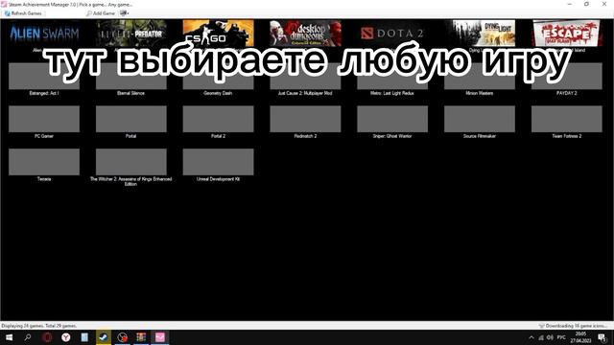Viewport: 614px width, 345px height.
Task: Switch the РУС input language indicator
Action: 561,337
